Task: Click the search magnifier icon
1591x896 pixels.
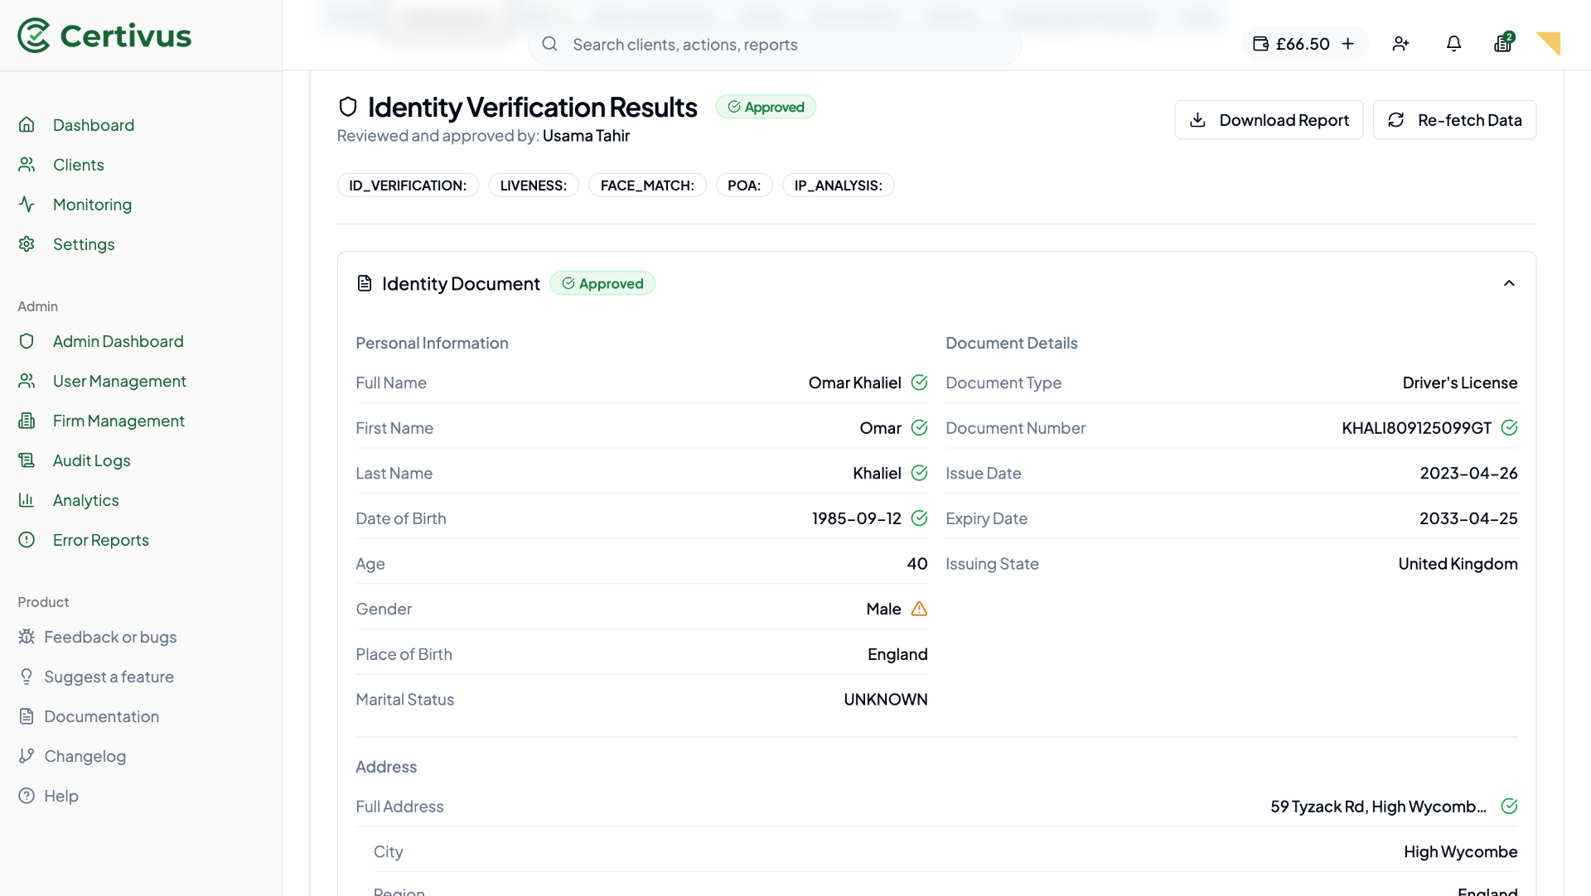Action: [549, 44]
